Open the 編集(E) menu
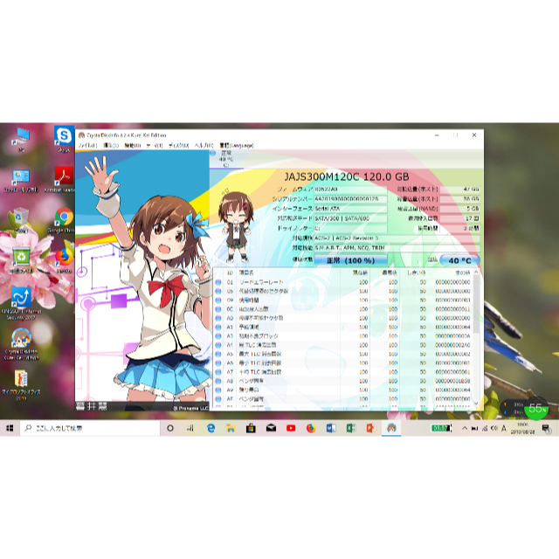559x559 pixels. tap(111, 146)
